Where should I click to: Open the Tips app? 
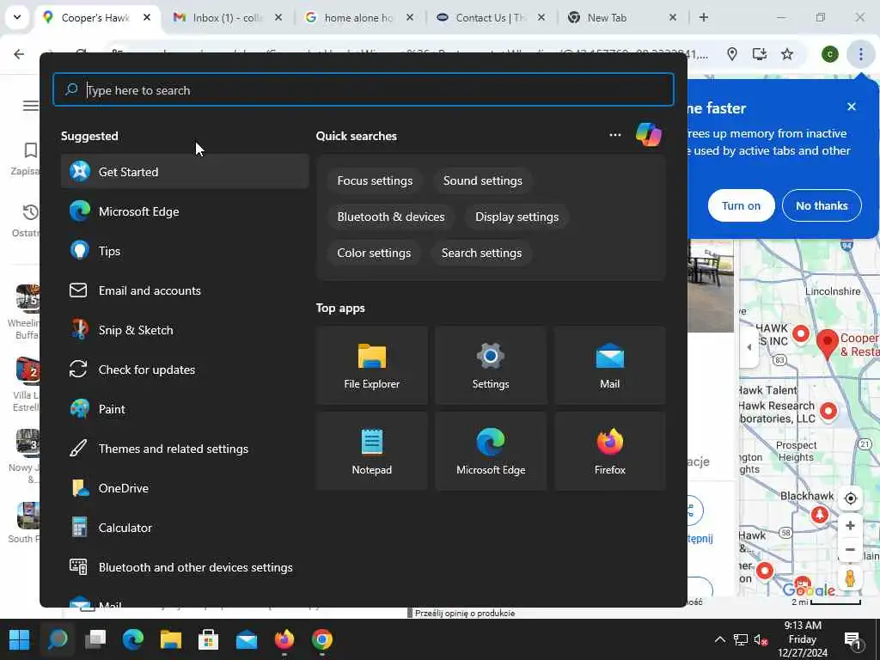(x=185, y=251)
